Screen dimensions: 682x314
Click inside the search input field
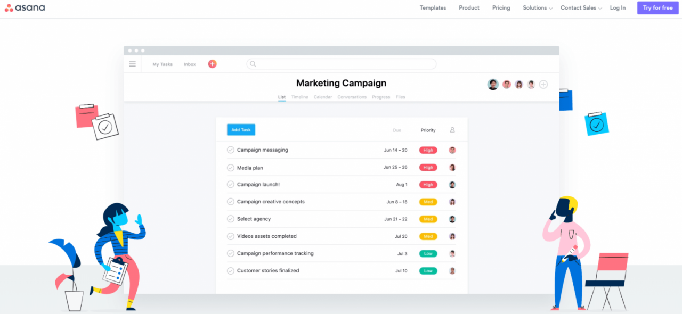tap(341, 63)
